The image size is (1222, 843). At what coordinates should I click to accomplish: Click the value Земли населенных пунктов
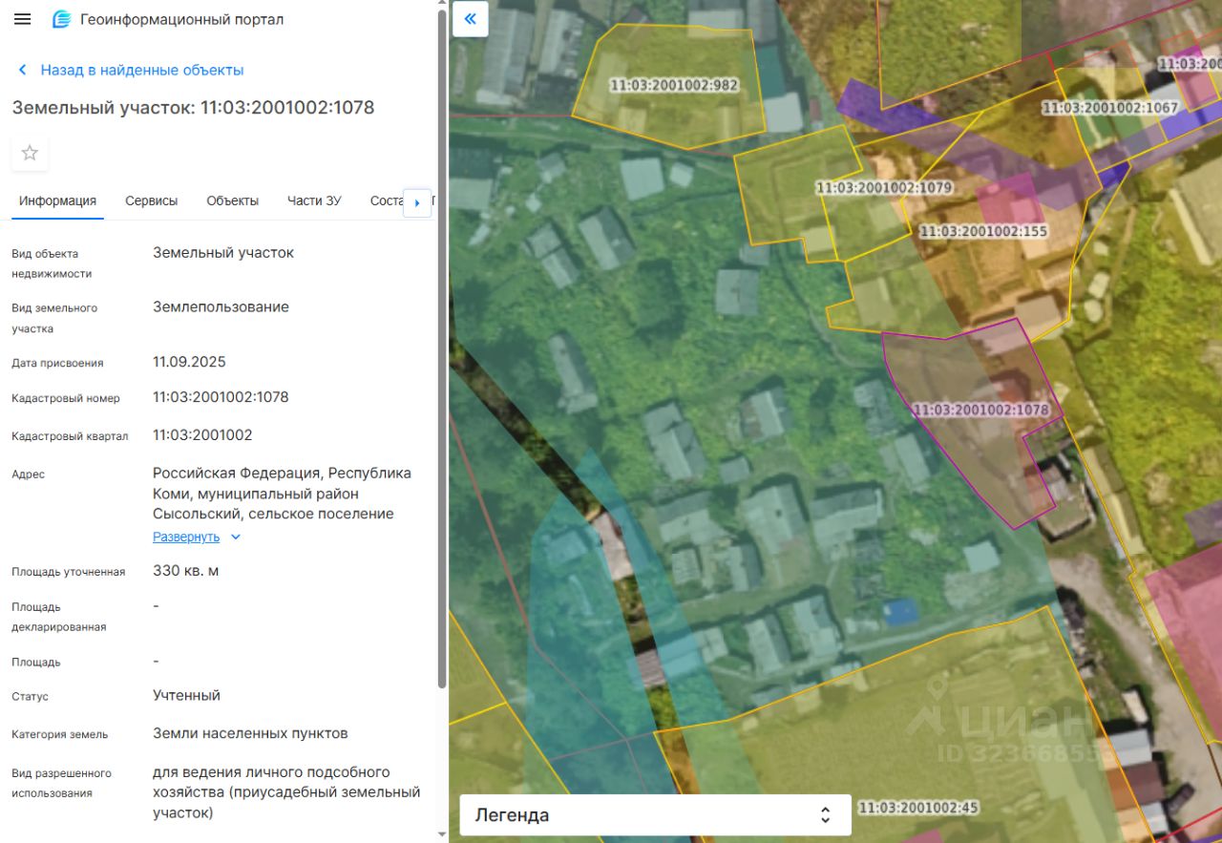pos(250,734)
